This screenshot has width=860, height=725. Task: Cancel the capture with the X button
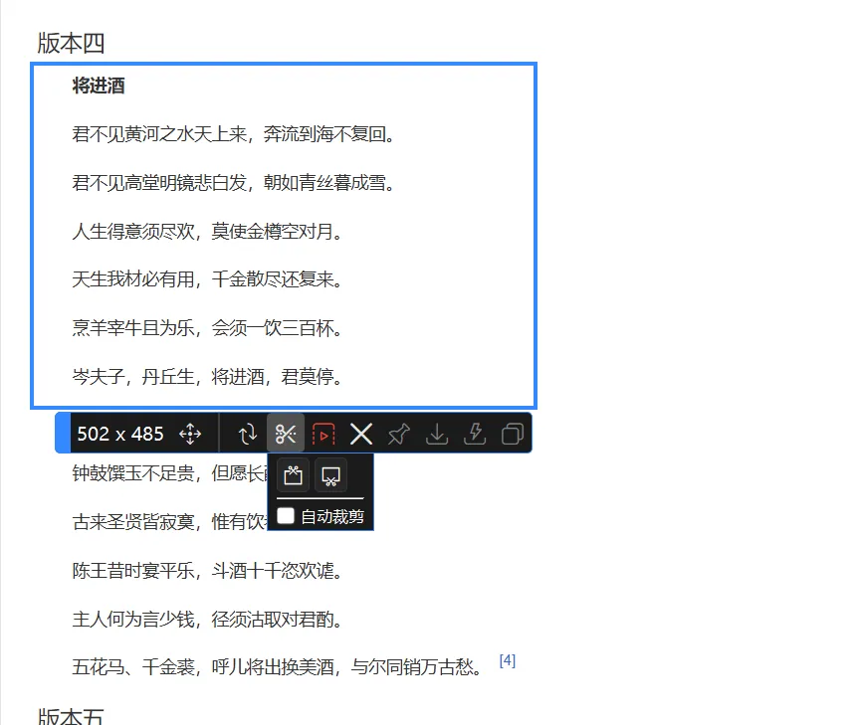(x=361, y=434)
